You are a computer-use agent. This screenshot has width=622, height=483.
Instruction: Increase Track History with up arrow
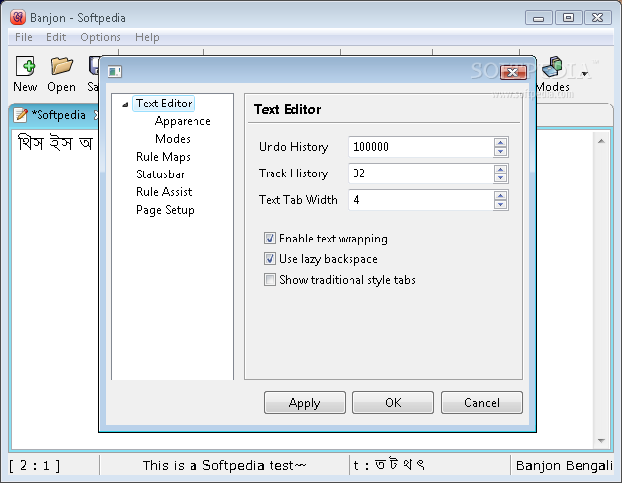pos(501,170)
